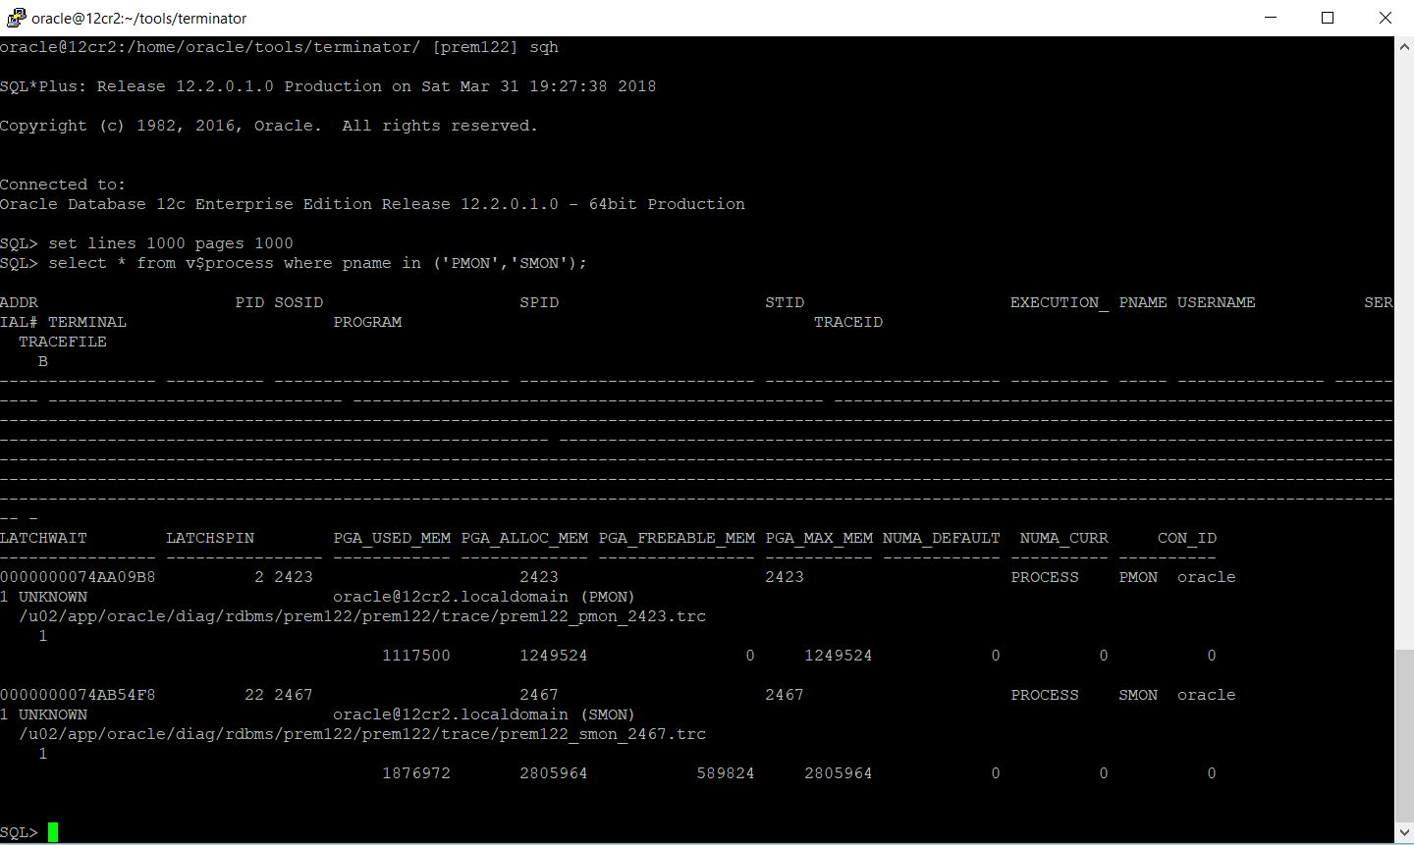1414x845 pixels.
Task: Click the green cursor at SQL prompt
Action: [53, 832]
